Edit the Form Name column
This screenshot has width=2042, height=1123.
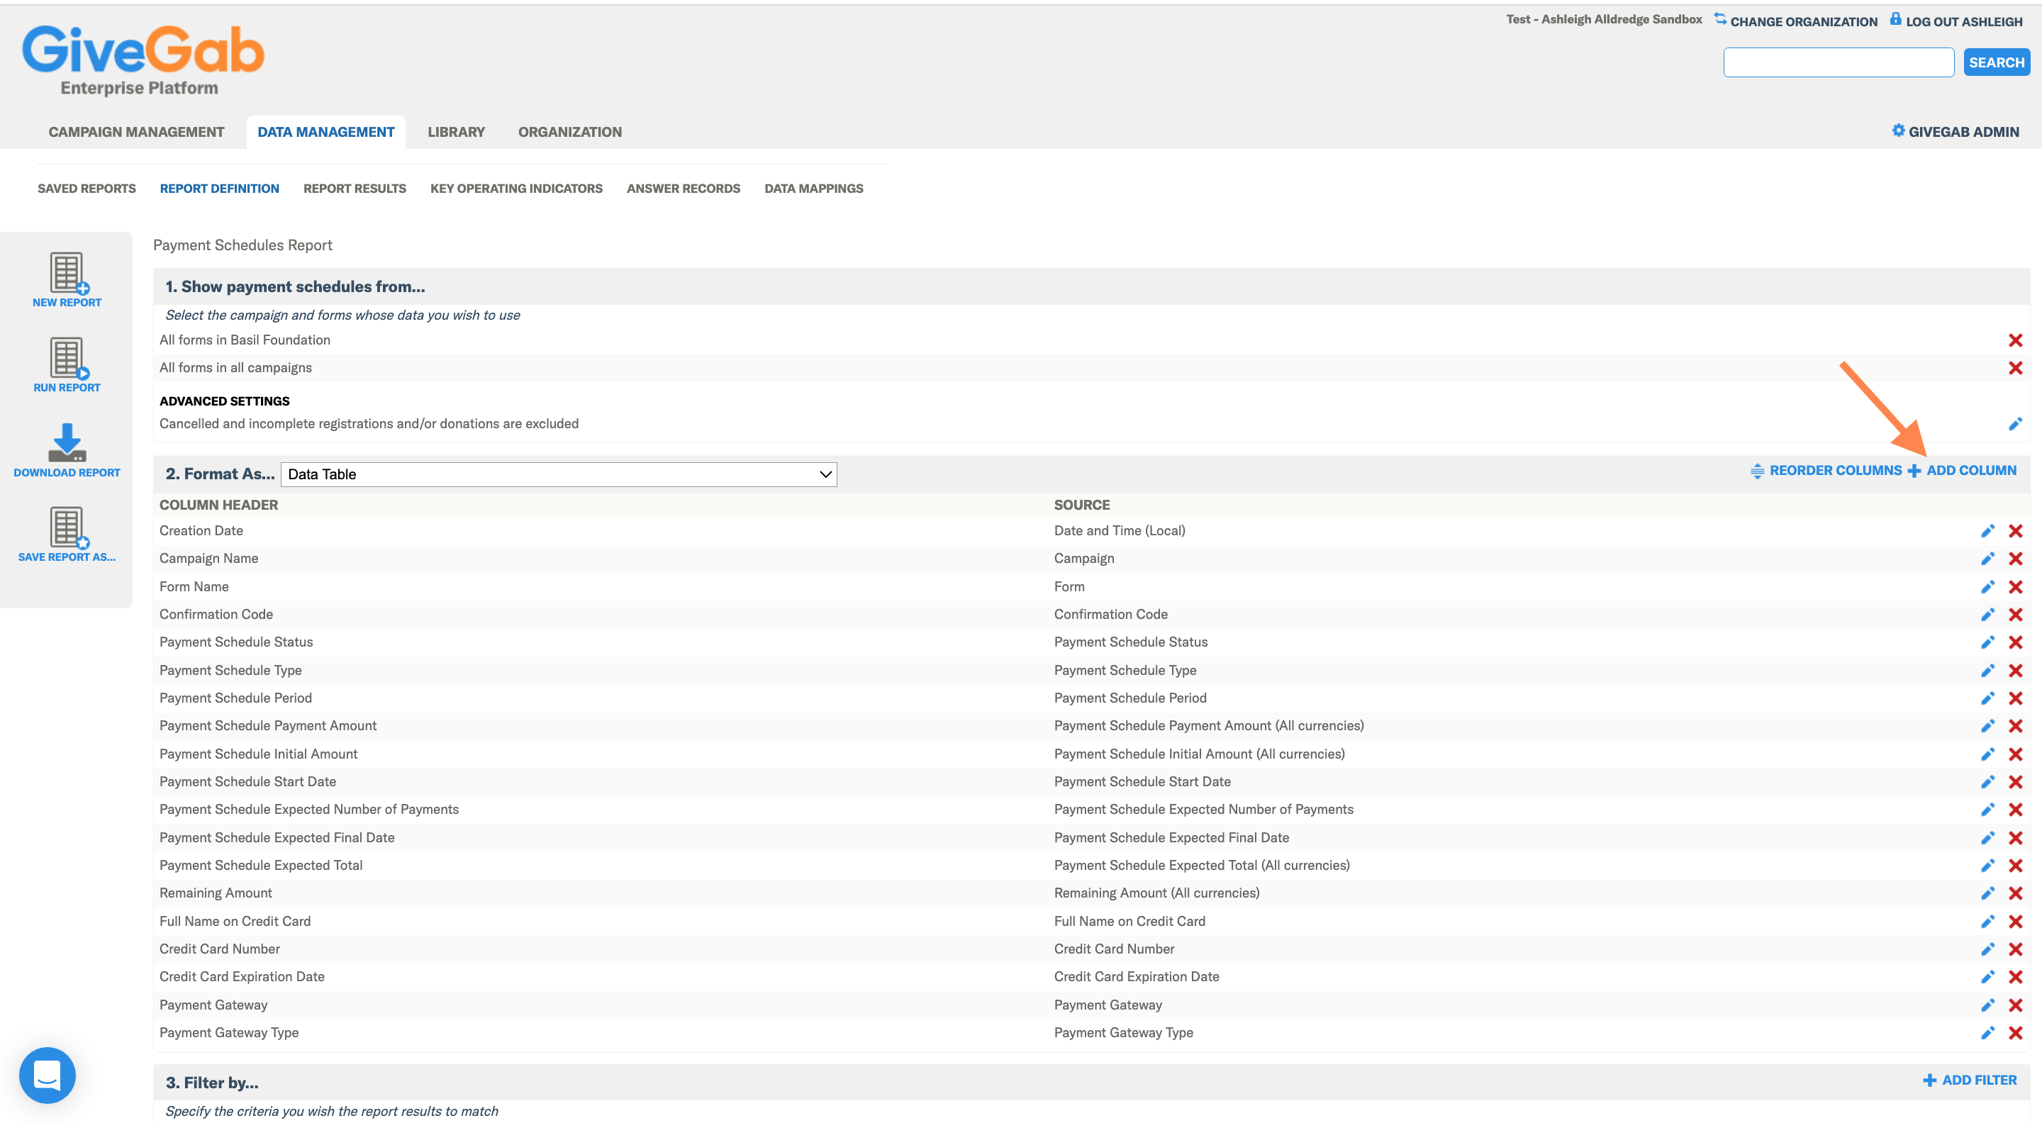point(1987,586)
